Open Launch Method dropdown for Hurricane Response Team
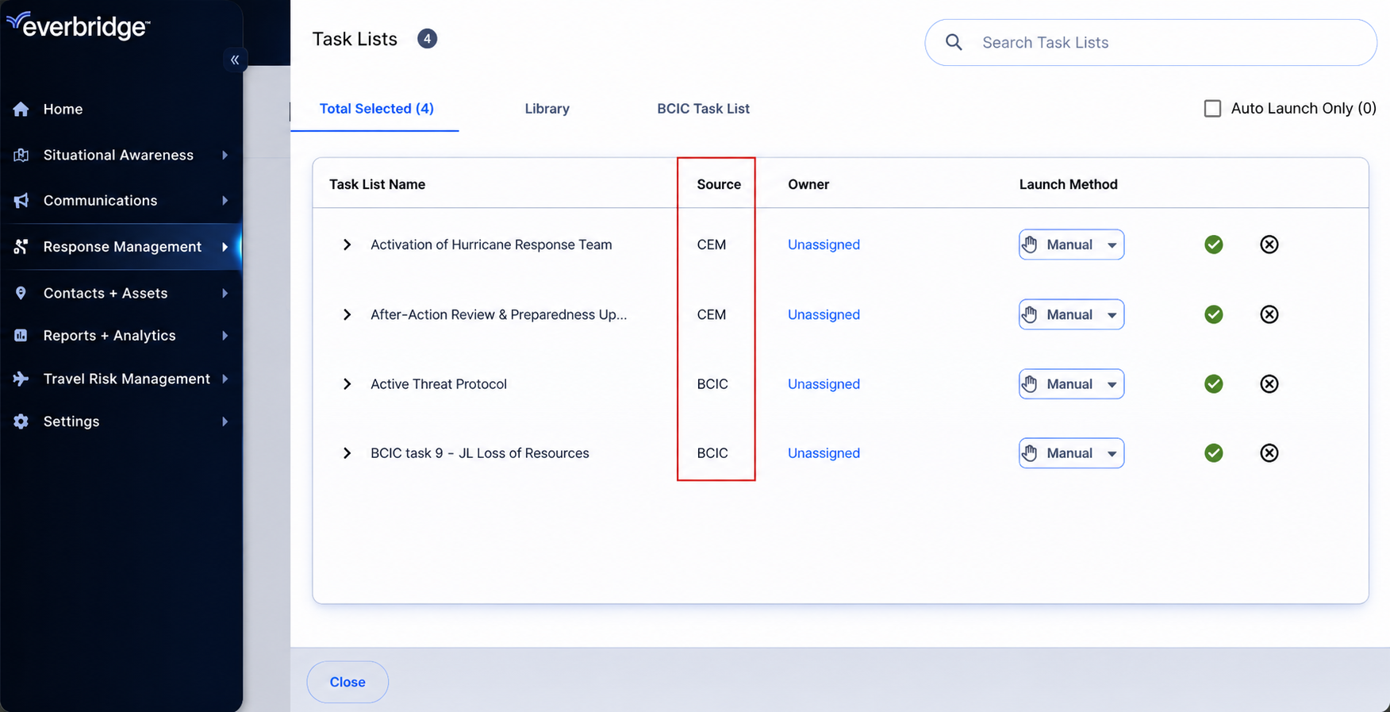This screenshot has height=712, width=1390. (x=1071, y=244)
